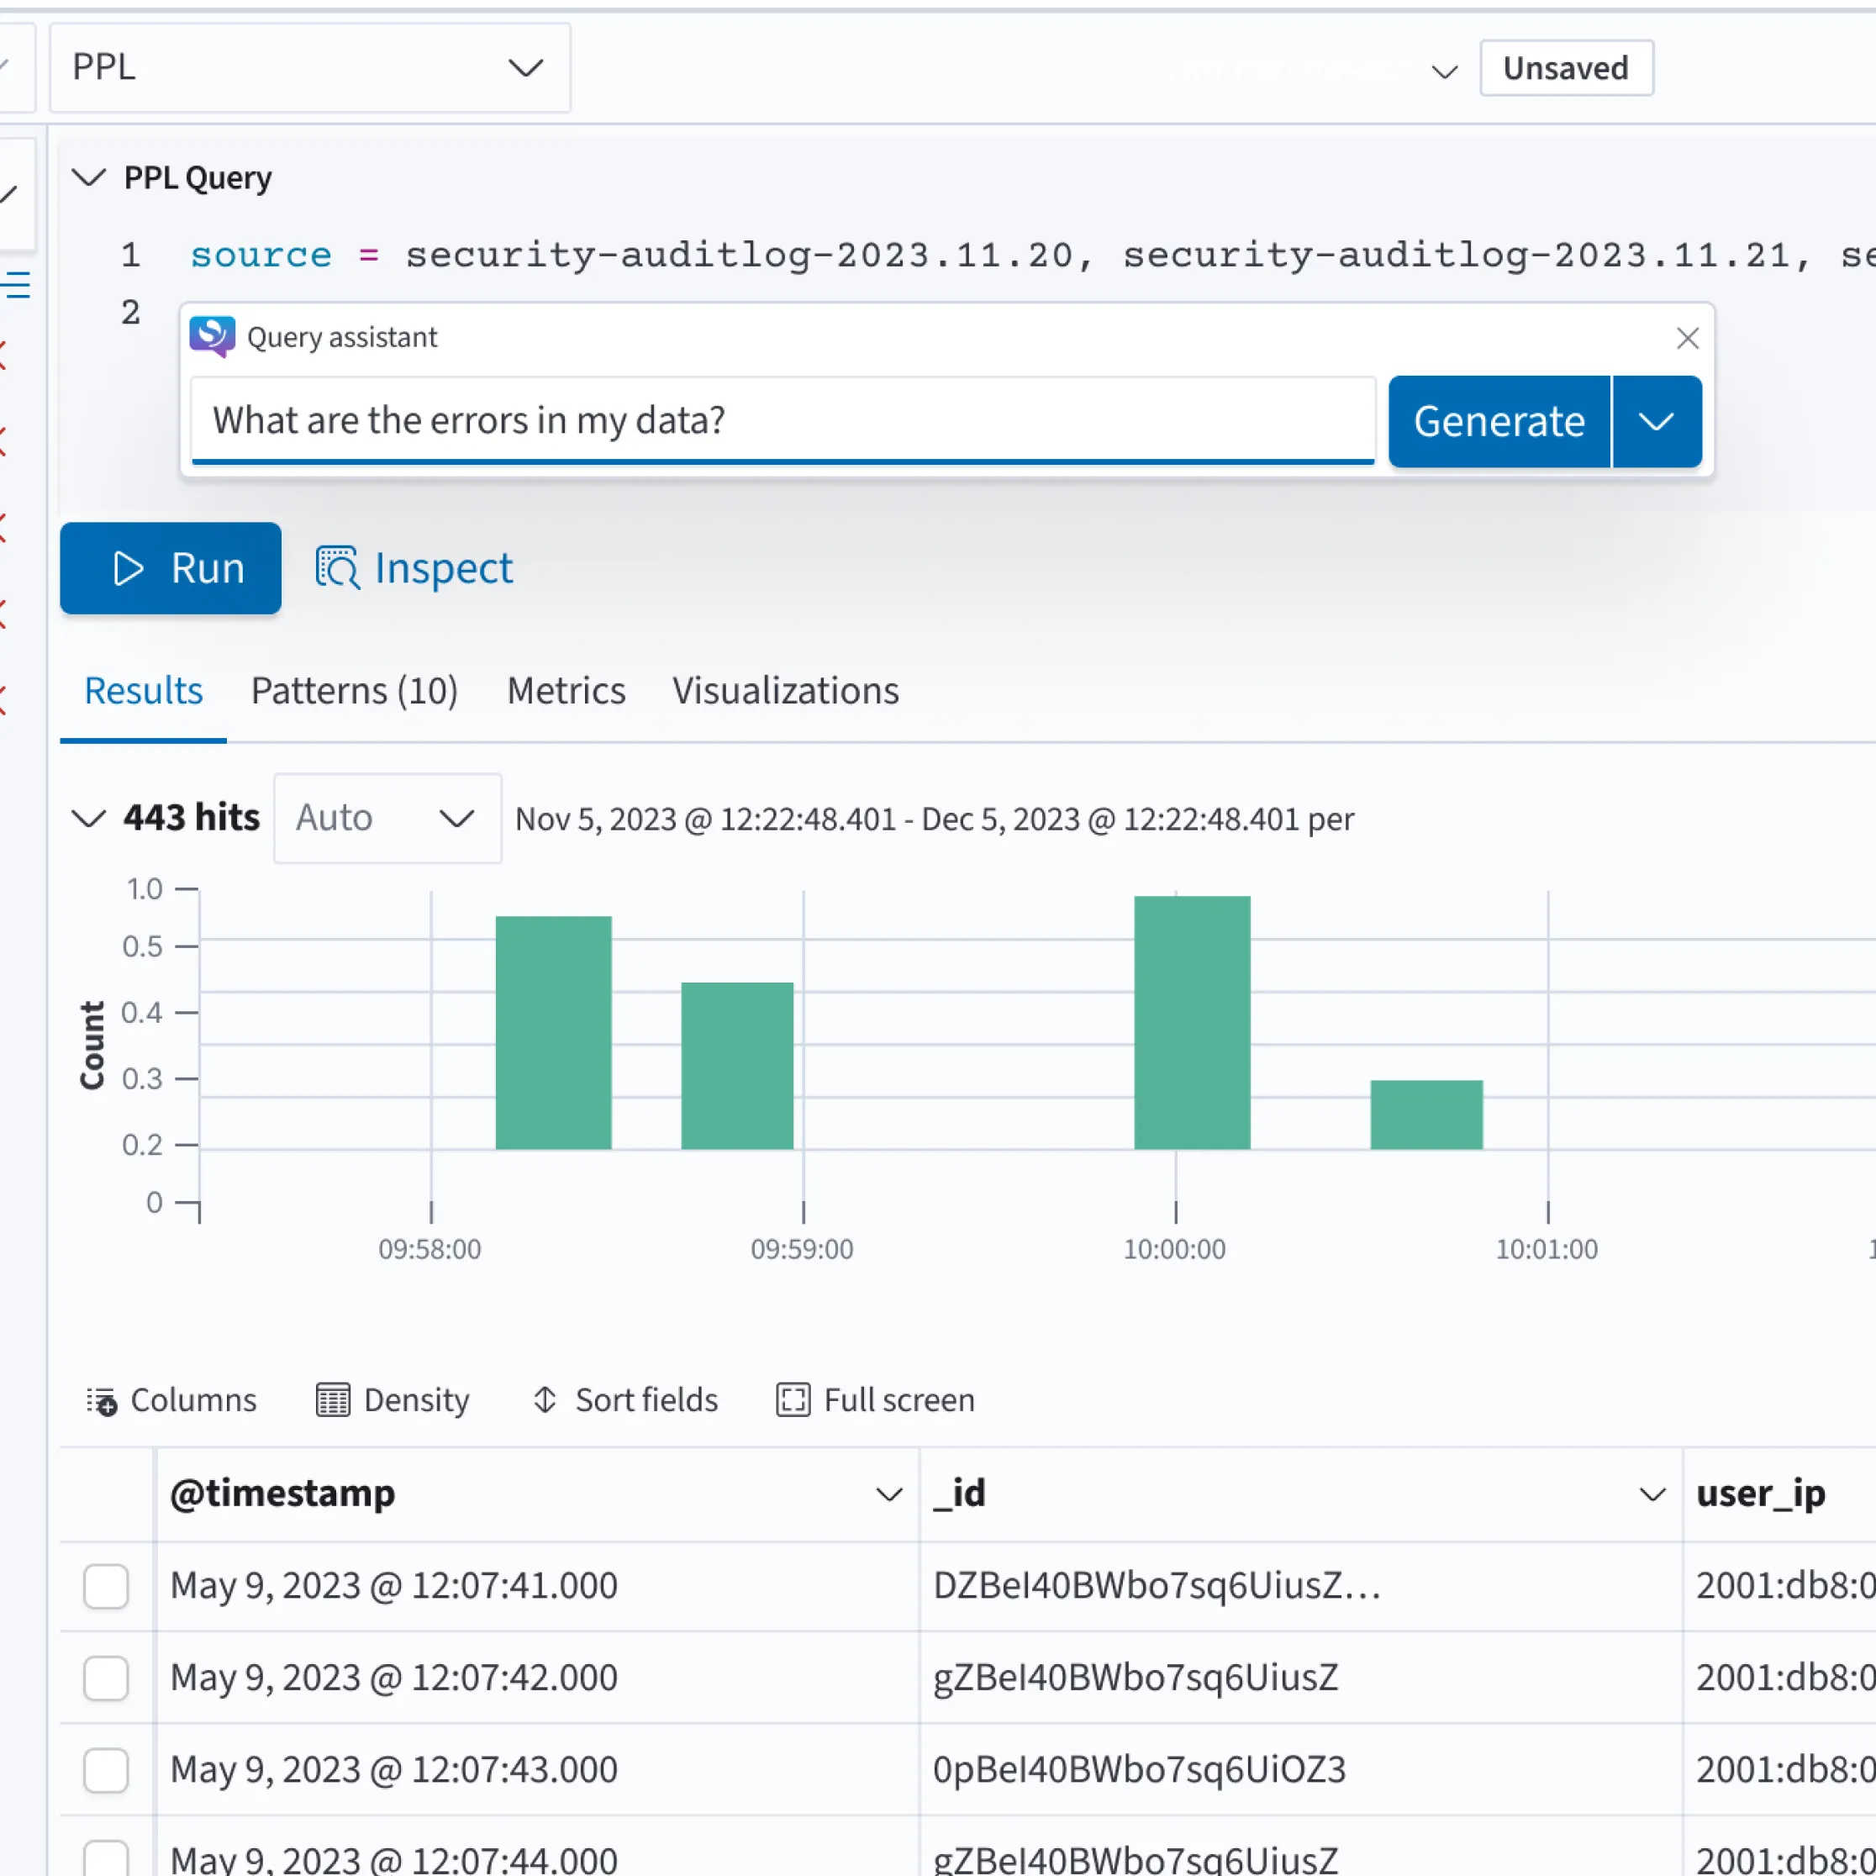Open the Density options icon

click(333, 1400)
